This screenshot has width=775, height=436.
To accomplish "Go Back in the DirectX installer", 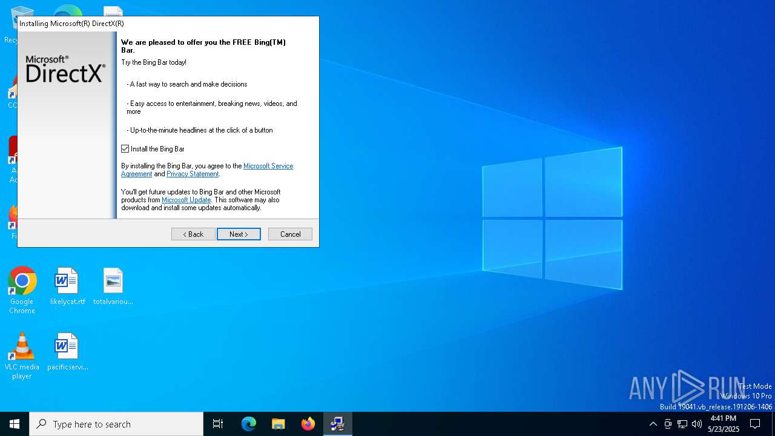I will coord(193,234).
